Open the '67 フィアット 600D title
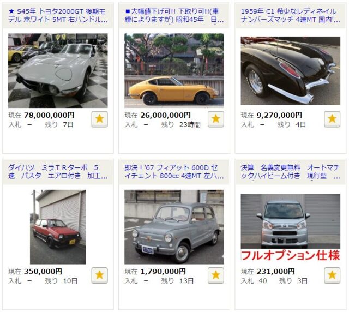Screen dimensions: 349x312 [174, 171]
